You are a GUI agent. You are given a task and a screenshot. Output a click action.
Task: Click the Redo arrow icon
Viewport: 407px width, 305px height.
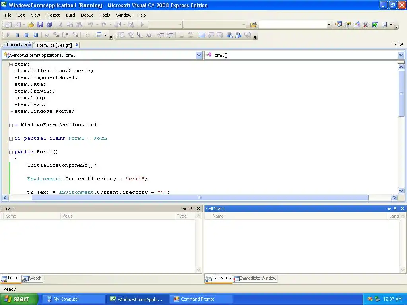pos(104,25)
